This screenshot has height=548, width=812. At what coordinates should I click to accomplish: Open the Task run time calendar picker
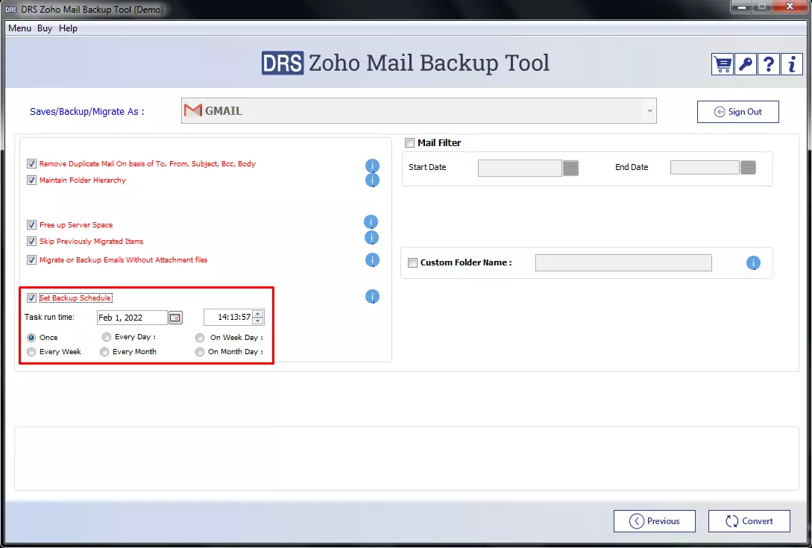175,318
